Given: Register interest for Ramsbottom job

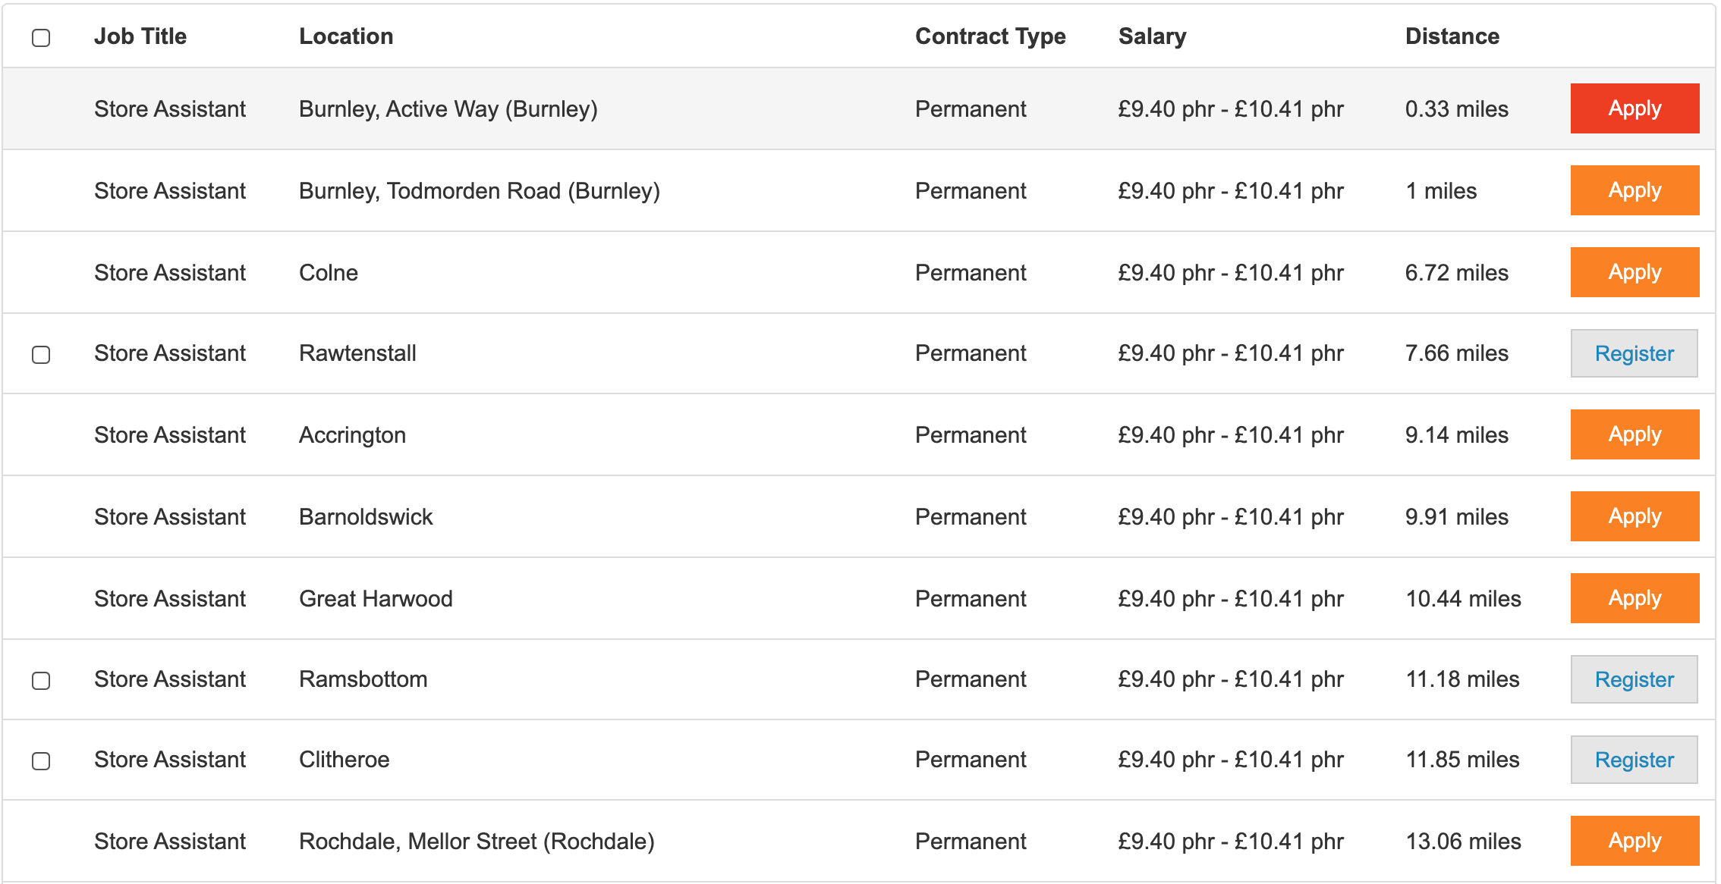Looking at the screenshot, I should pyautogui.click(x=1633, y=679).
